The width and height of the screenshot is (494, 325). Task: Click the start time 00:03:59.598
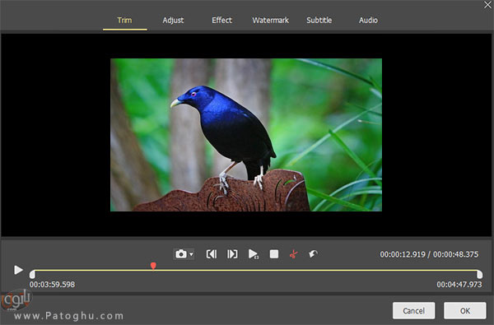pyautogui.click(x=53, y=285)
